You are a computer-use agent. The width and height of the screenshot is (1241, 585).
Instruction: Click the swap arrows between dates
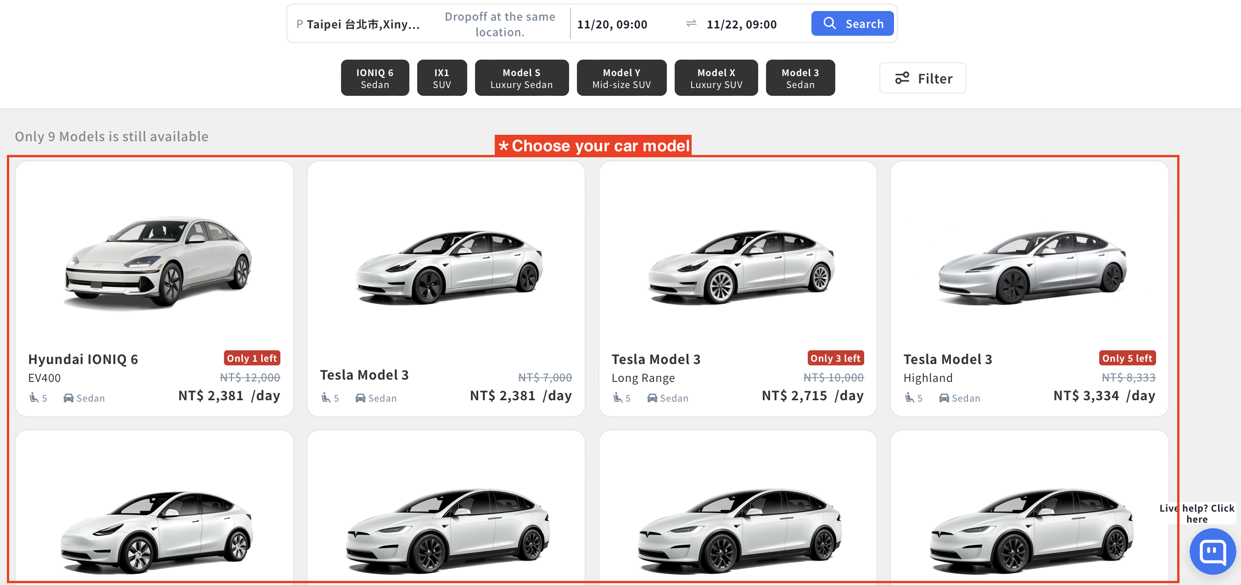coord(691,23)
